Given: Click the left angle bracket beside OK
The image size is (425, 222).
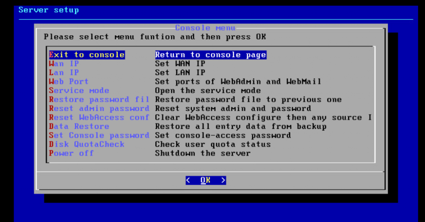Looking at the screenshot, I should point(188,180).
